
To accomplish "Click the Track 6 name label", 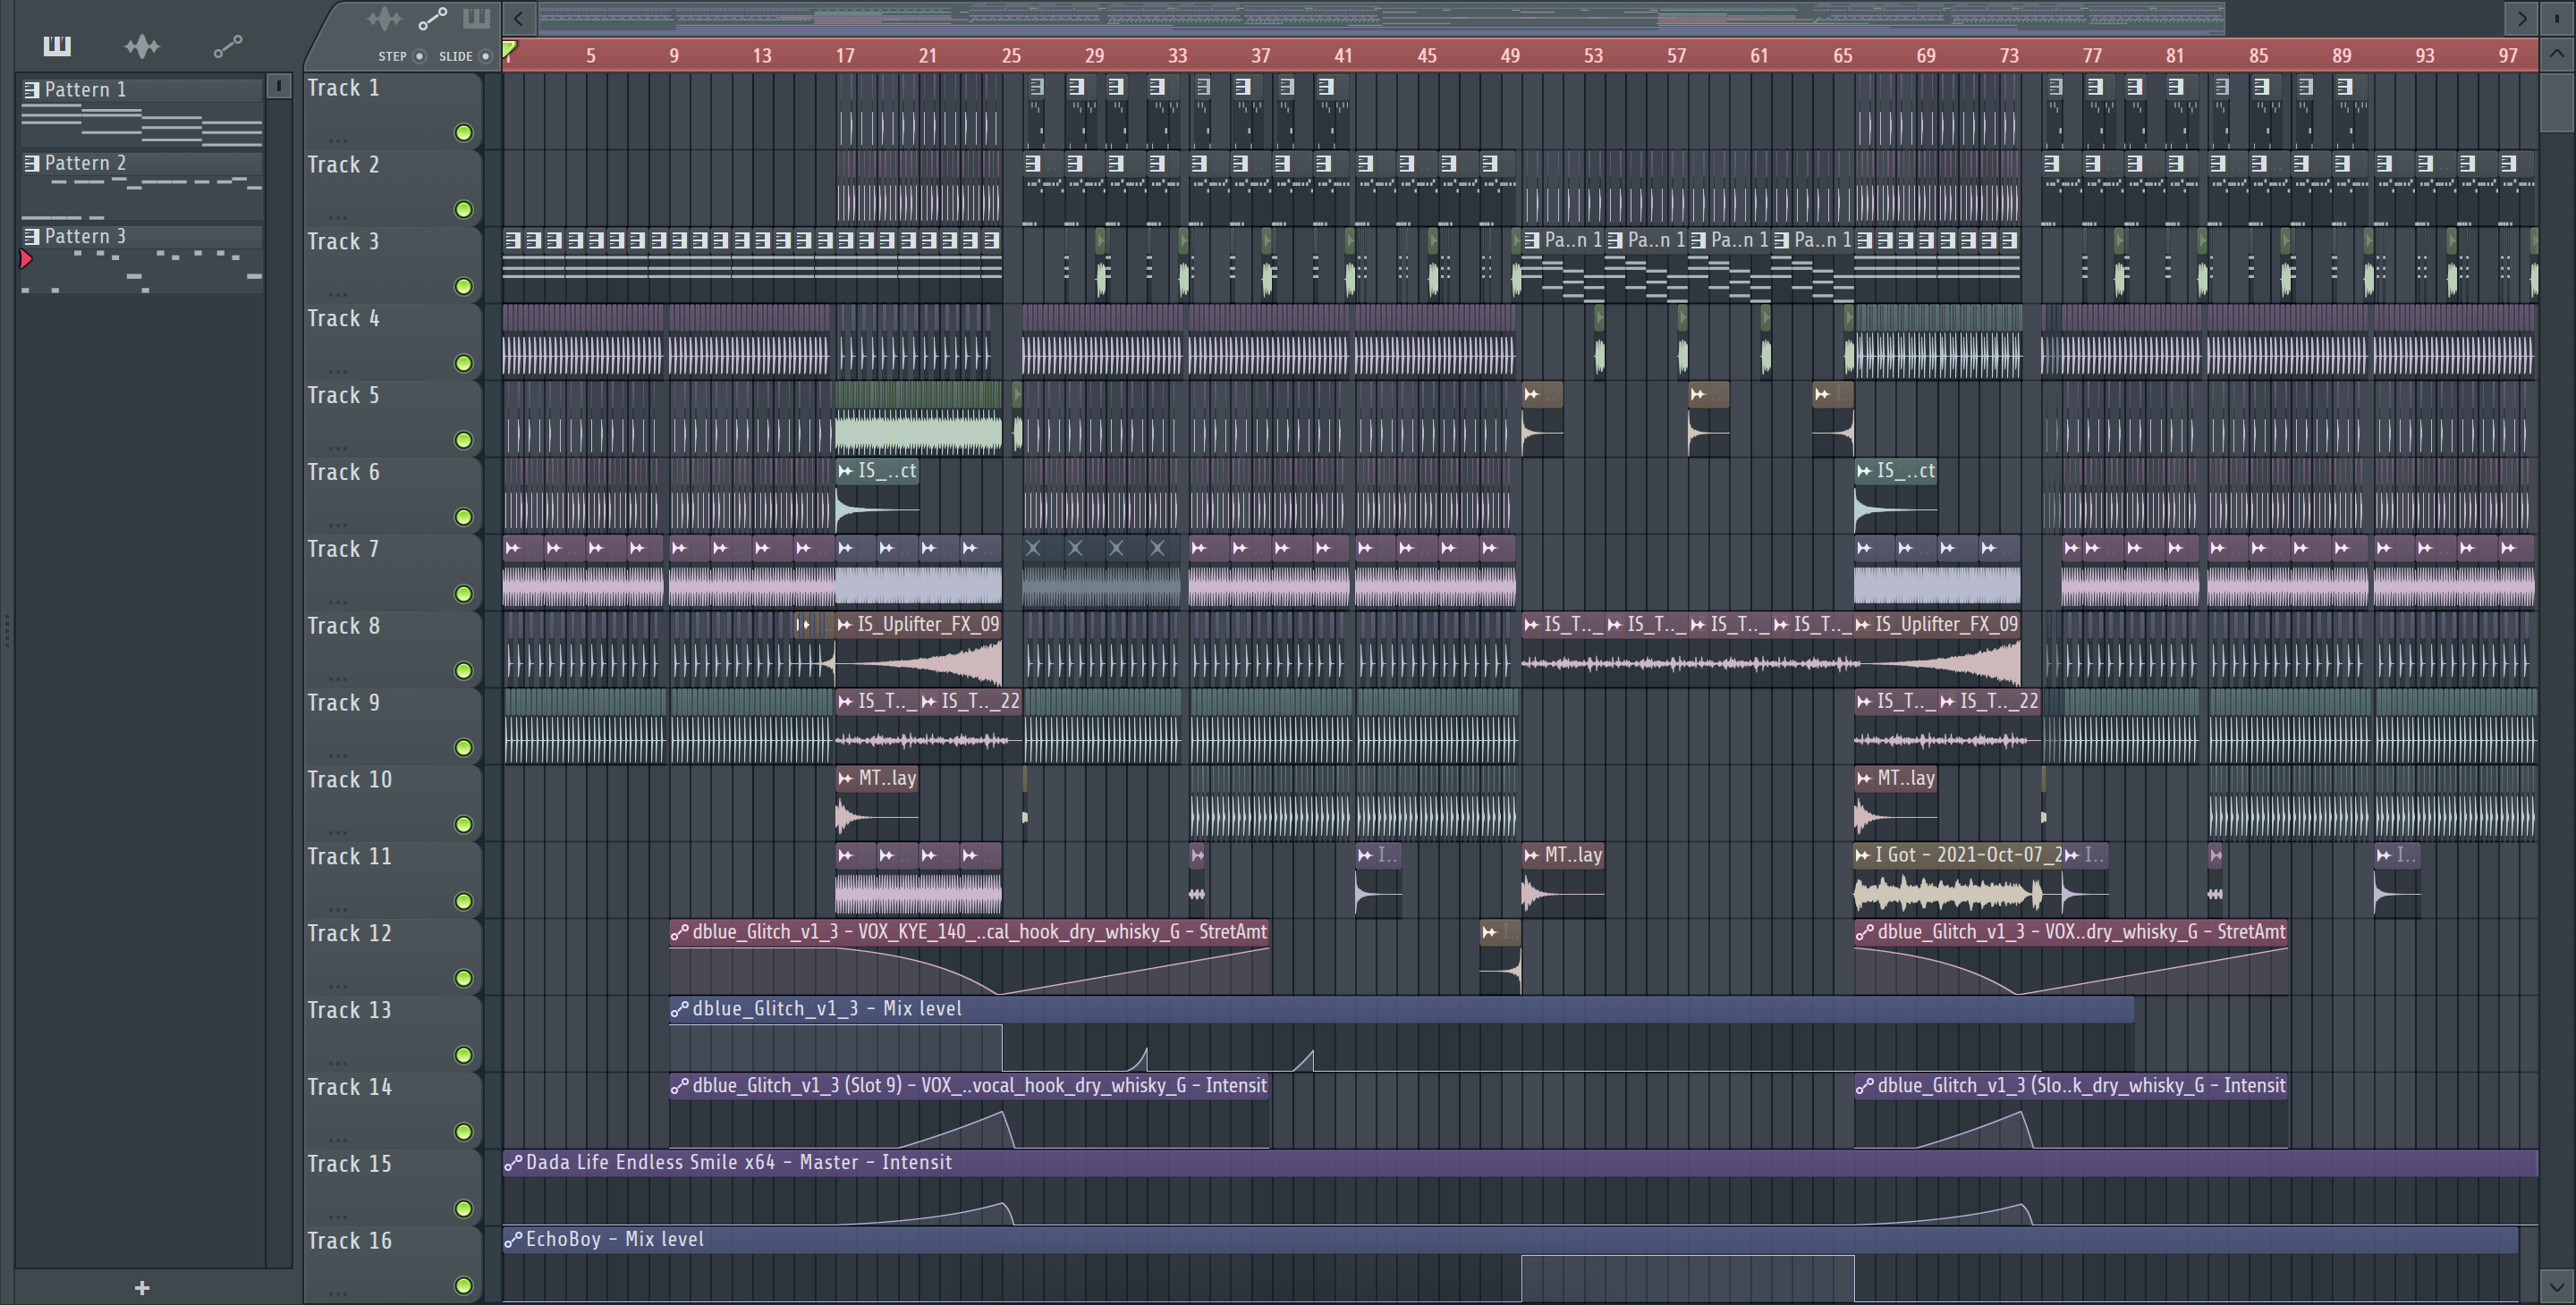I will click(343, 473).
